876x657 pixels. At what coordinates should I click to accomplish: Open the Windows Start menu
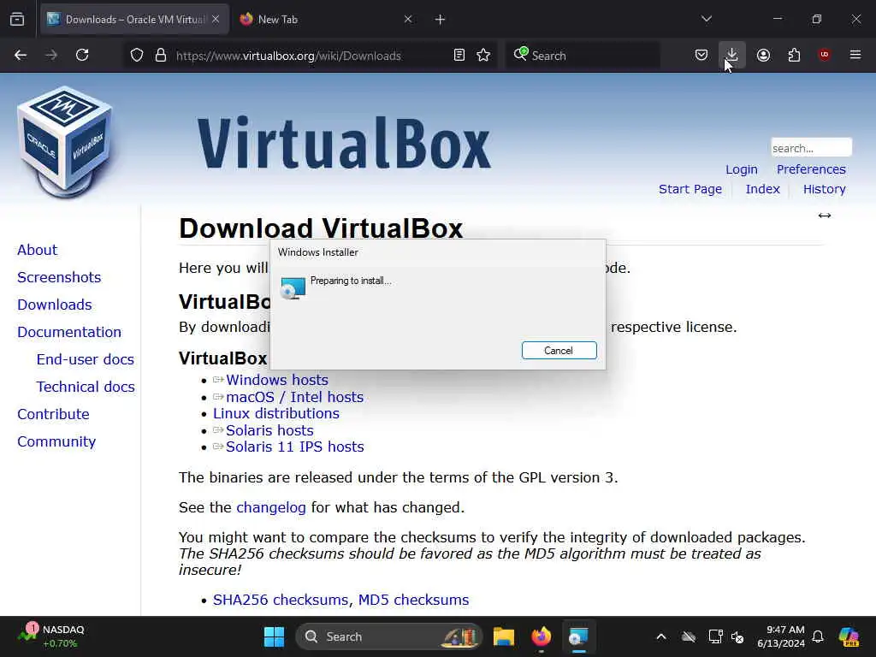pos(274,636)
